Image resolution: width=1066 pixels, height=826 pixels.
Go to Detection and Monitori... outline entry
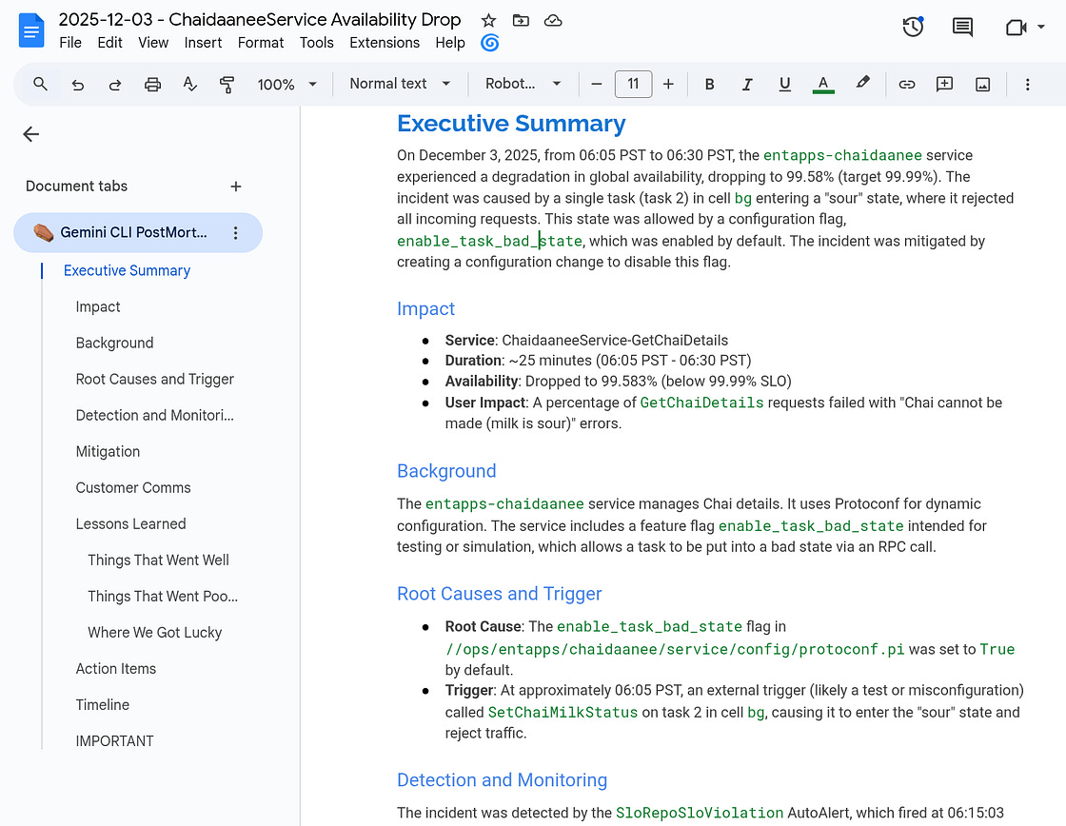(154, 415)
